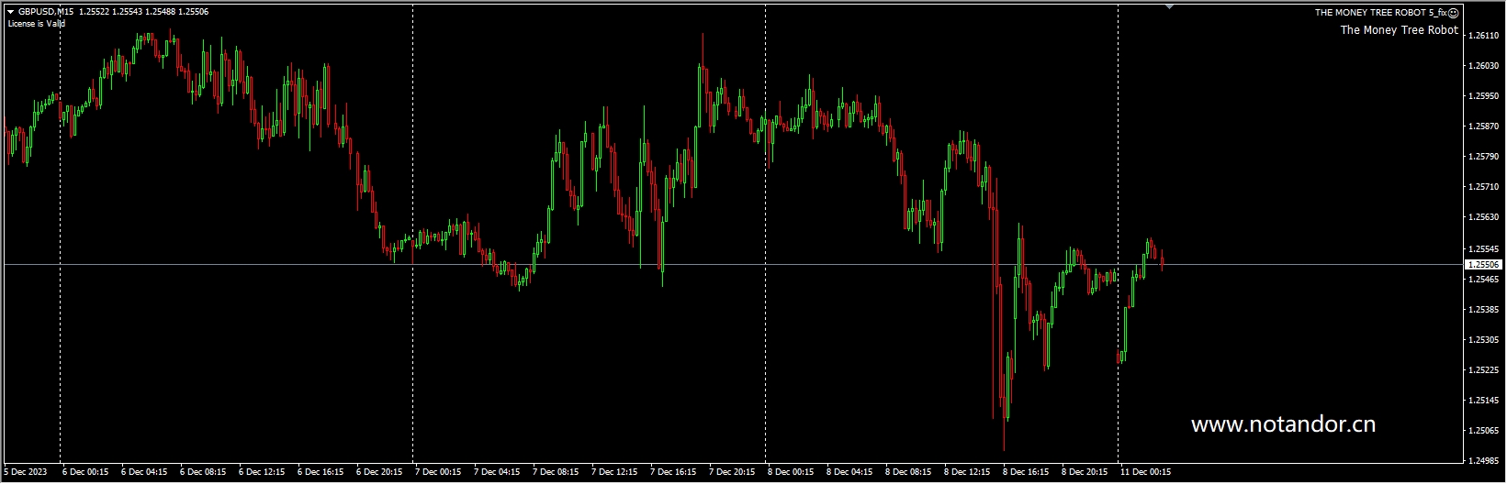Click the "11 Dec 00:15" time label

click(1145, 473)
